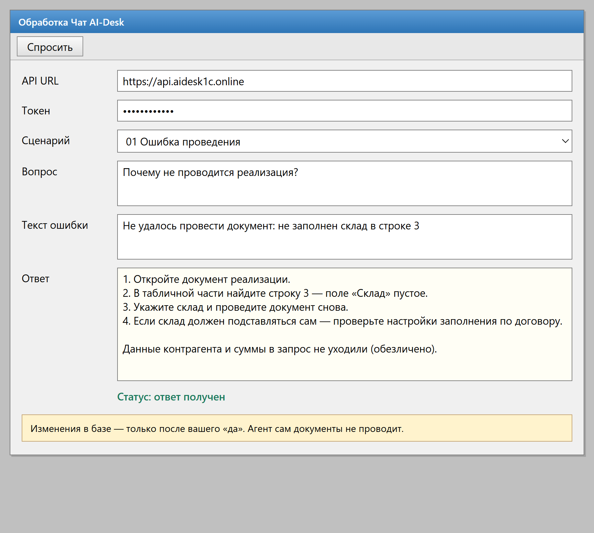Click the 'Сценарий' label

click(x=46, y=141)
